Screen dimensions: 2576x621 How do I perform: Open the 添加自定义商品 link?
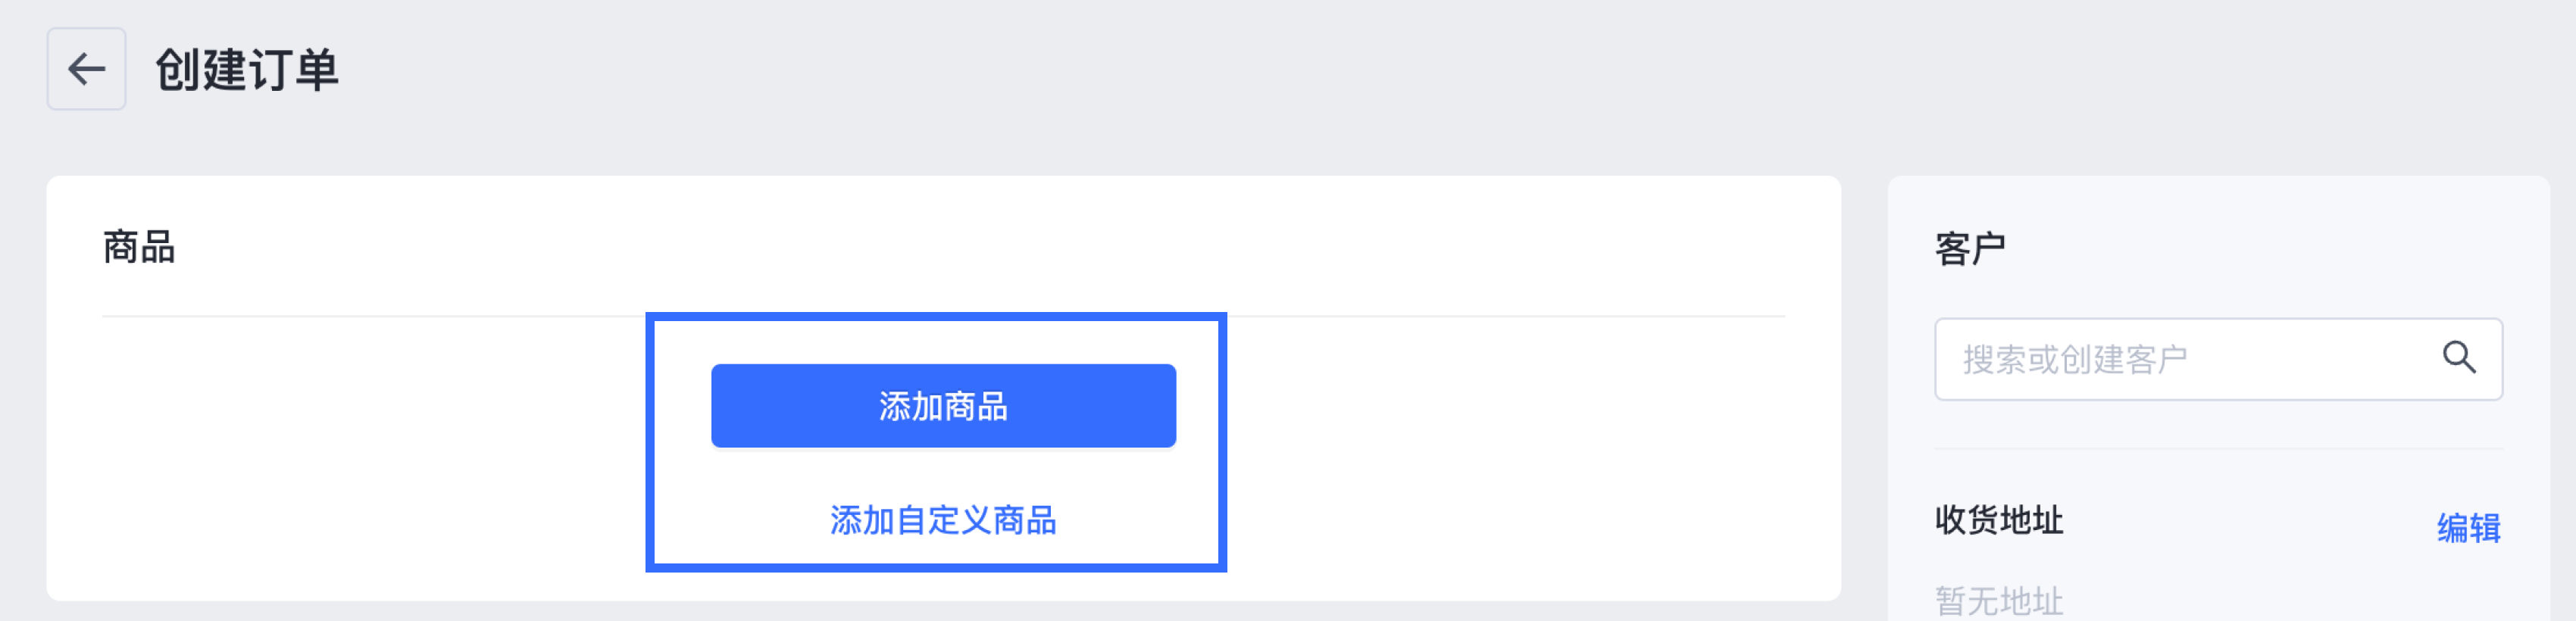[x=943, y=520]
